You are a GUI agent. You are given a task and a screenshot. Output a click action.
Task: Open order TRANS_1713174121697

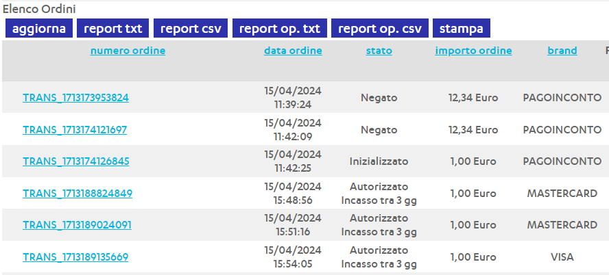[75, 130]
